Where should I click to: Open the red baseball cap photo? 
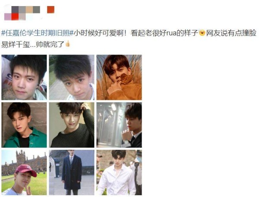[x=24, y=172]
